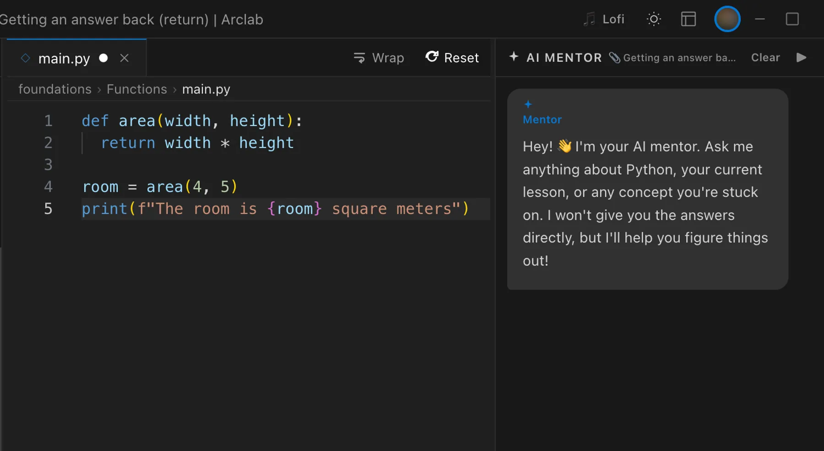
Task: Place cursor in 'return width * height' line
Action: point(197,143)
